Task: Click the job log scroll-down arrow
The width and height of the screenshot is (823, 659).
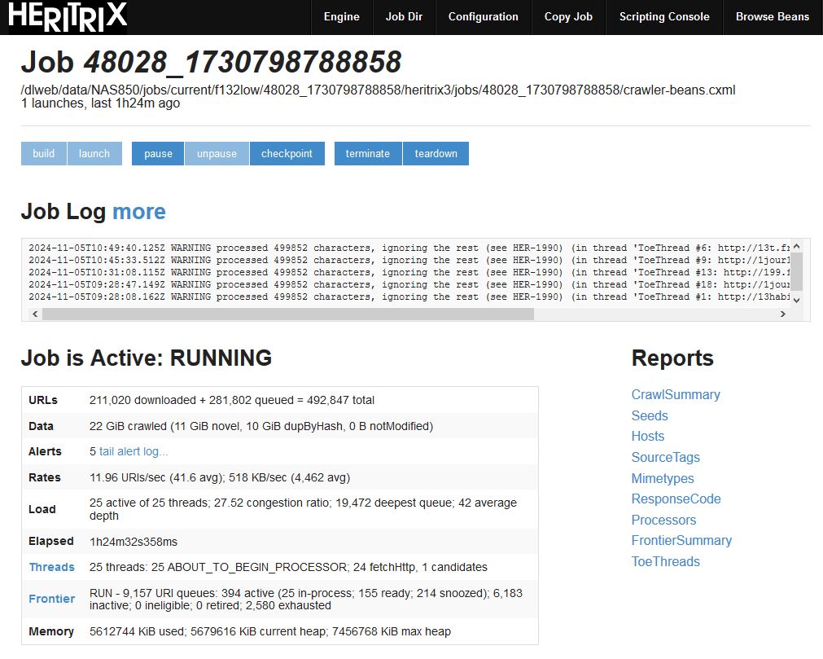Action: coord(796,301)
